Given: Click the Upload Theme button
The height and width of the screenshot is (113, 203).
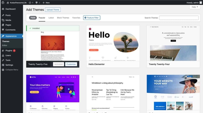Looking at the screenshot, I should tap(53, 10).
